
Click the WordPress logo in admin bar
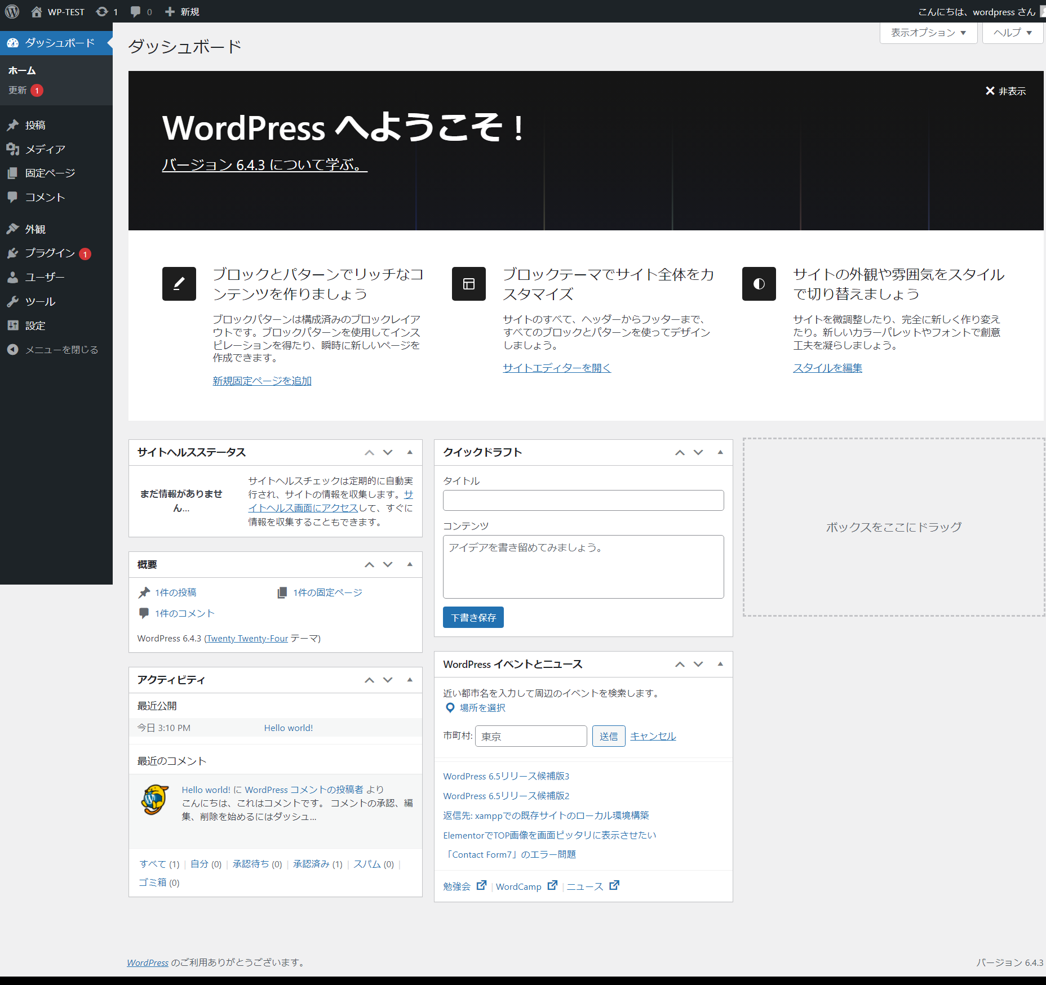coord(12,11)
